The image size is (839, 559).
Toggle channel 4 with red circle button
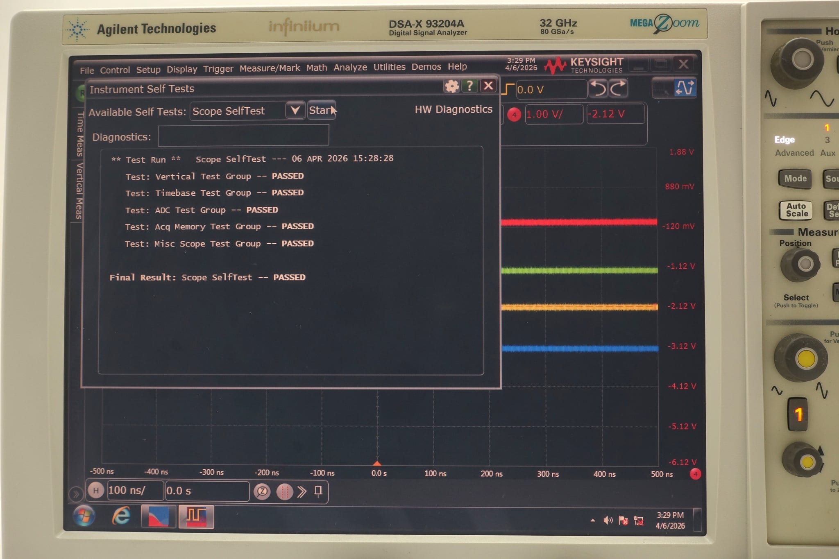(x=514, y=115)
